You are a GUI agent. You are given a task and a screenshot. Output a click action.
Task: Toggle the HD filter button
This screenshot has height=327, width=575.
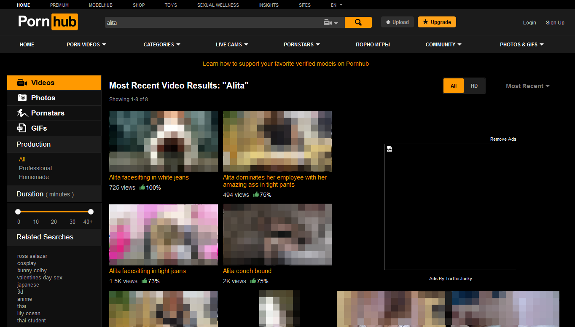pos(474,86)
